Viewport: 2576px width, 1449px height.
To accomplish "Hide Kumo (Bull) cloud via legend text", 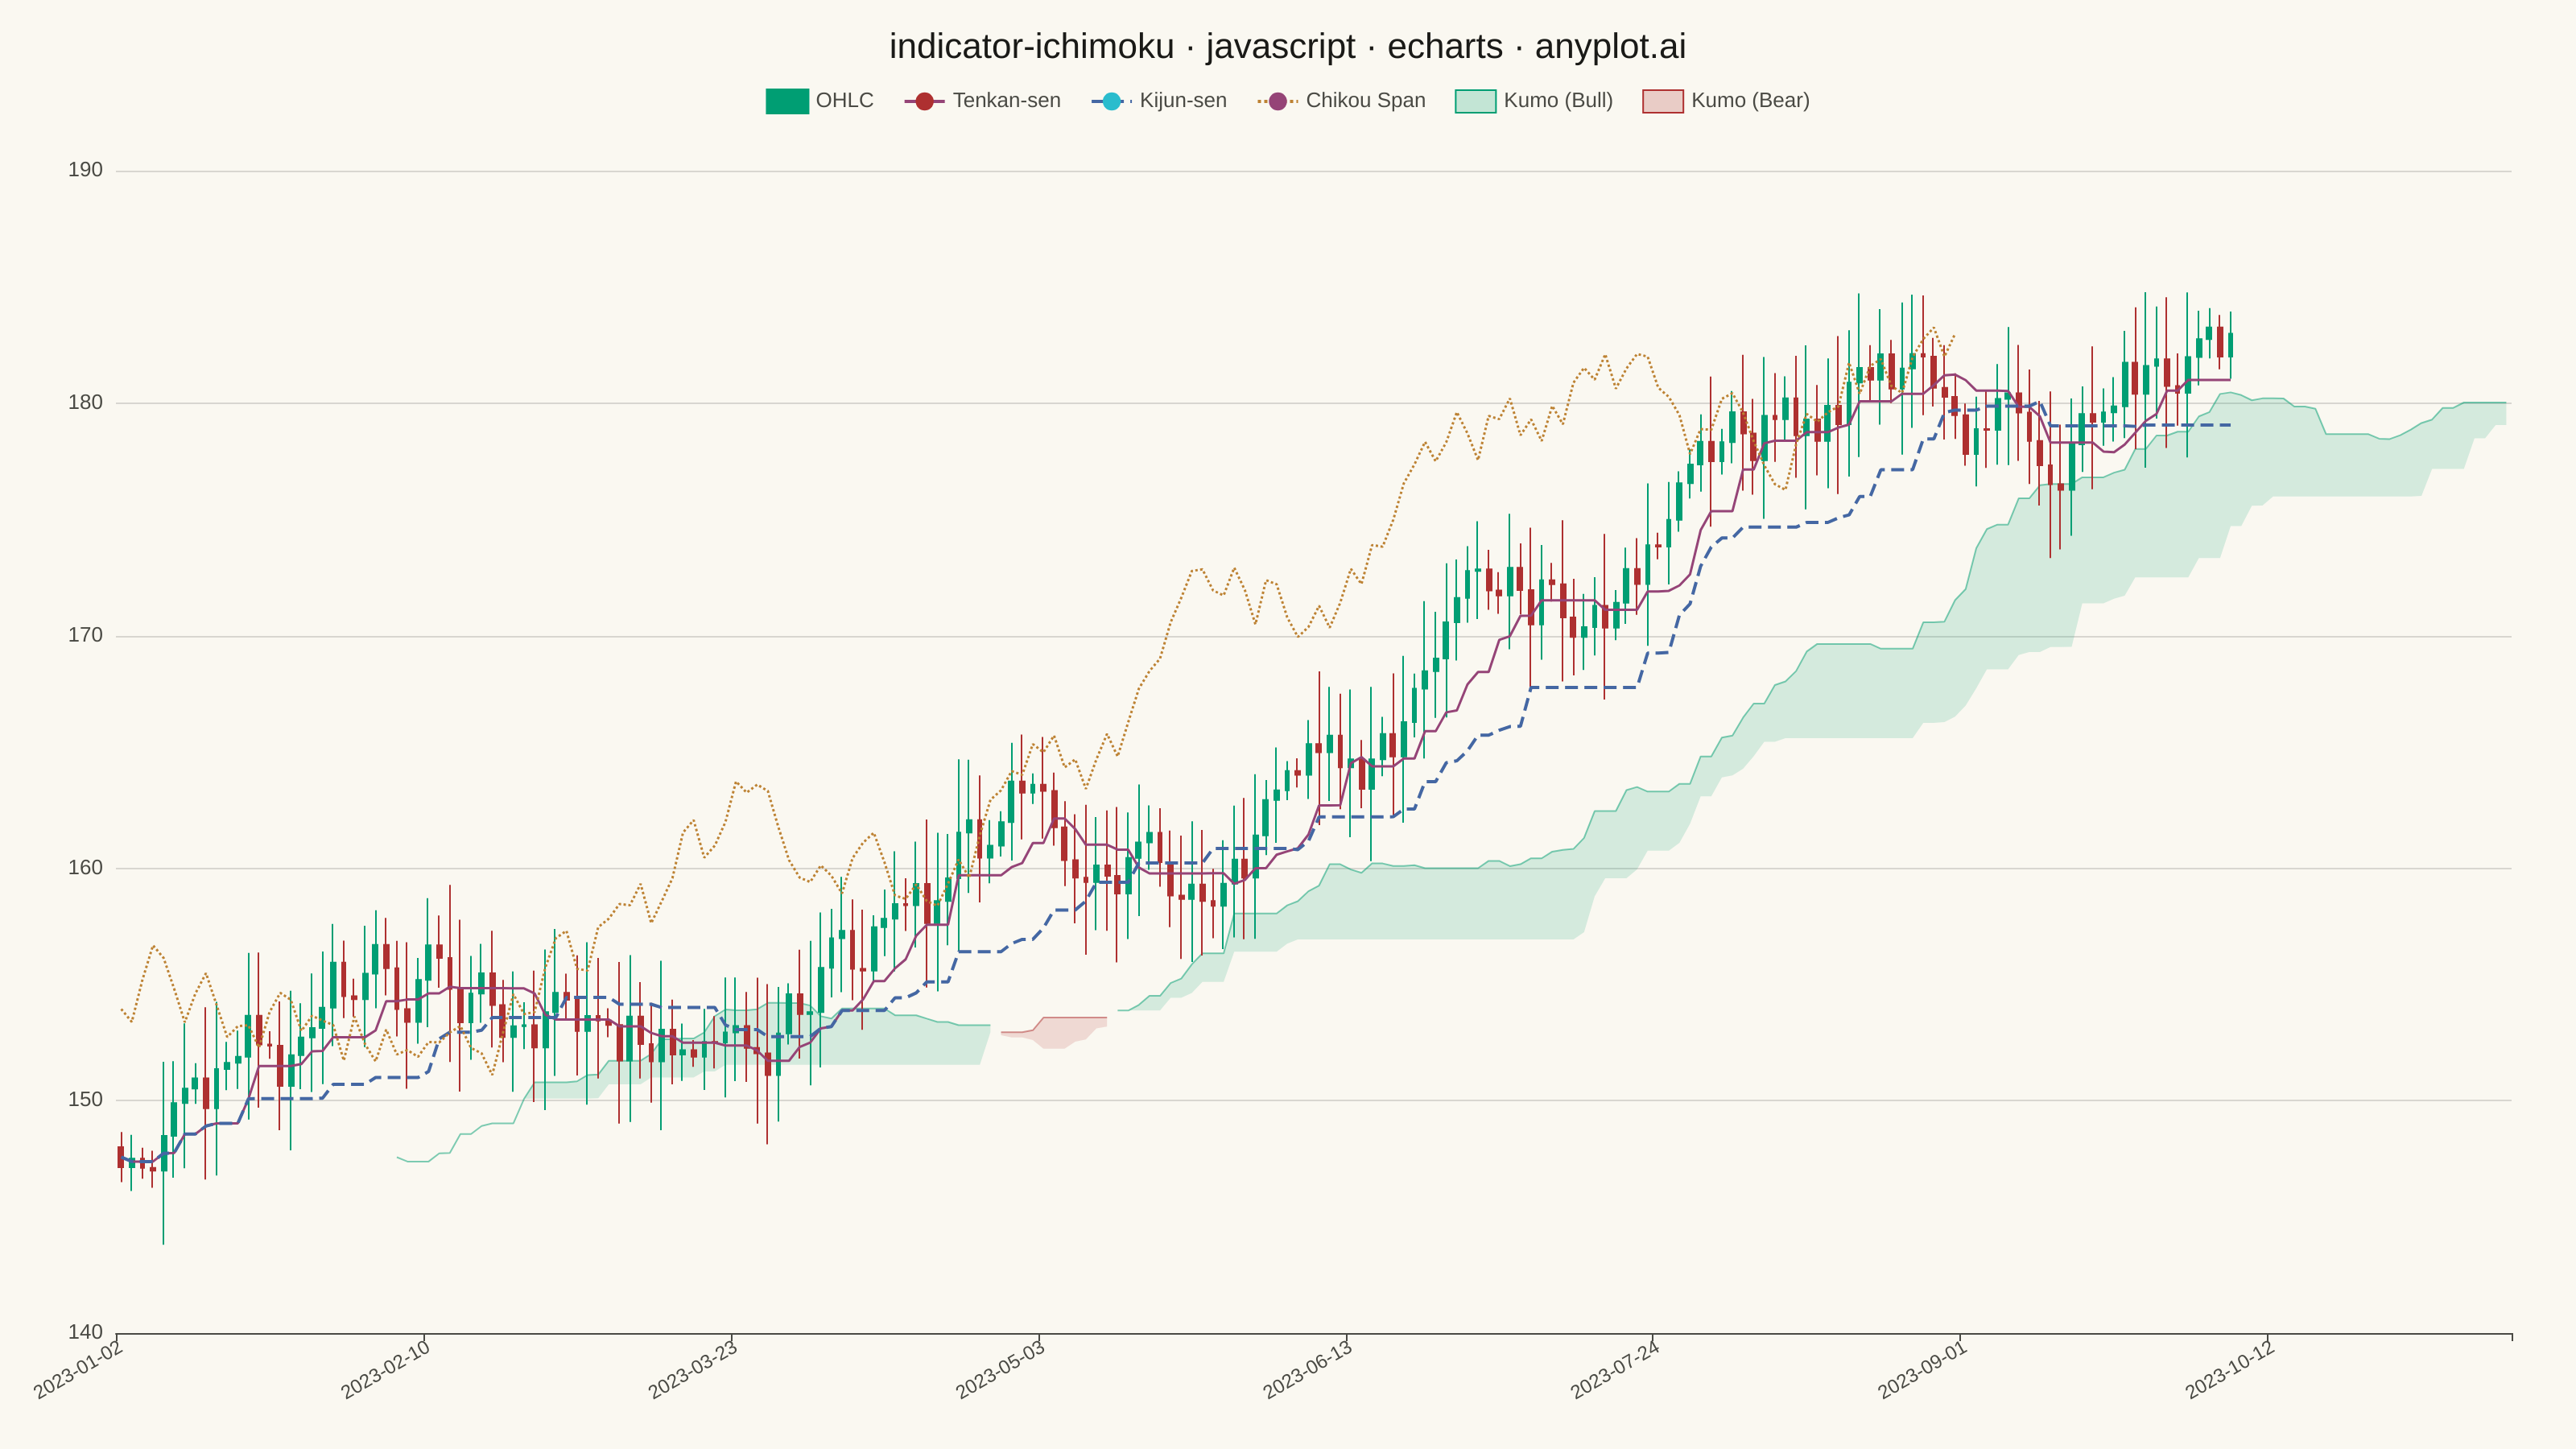I will (x=1558, y=101).
